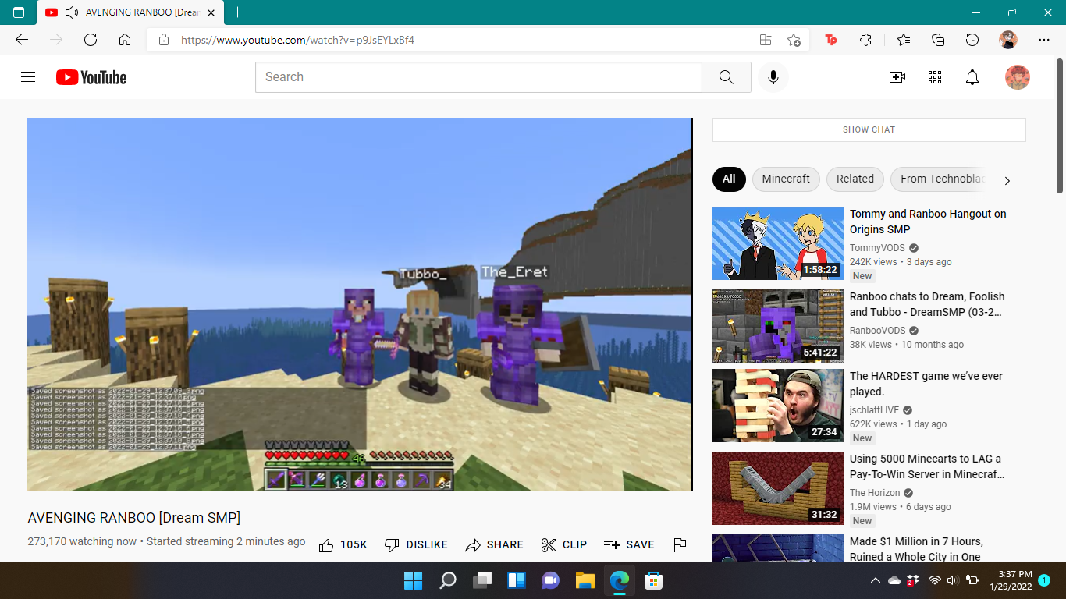Open taskbar clock 3:37 PM
The width and height of the screenshot is (1066, 599).
coord(1010,580)
